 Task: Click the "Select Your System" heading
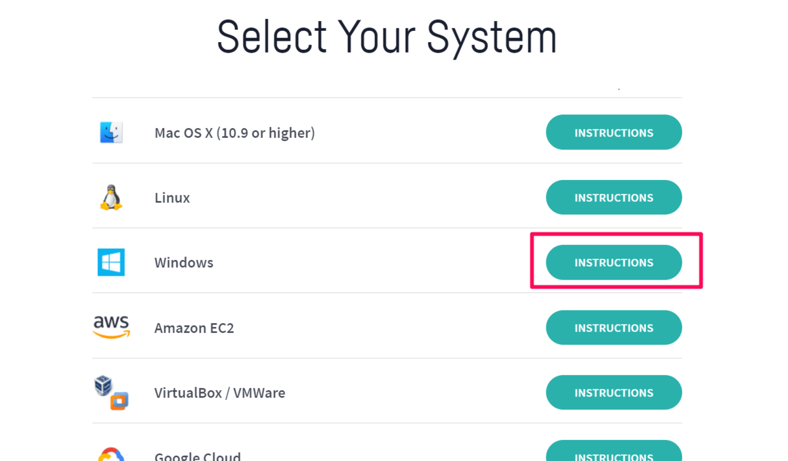click(387, 37)
